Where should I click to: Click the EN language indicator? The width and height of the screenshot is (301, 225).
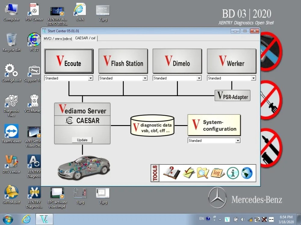click(x=201, y=218)
